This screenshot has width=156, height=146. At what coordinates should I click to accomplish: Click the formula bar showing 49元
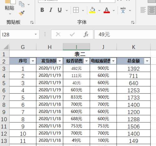tap(125, 34)
